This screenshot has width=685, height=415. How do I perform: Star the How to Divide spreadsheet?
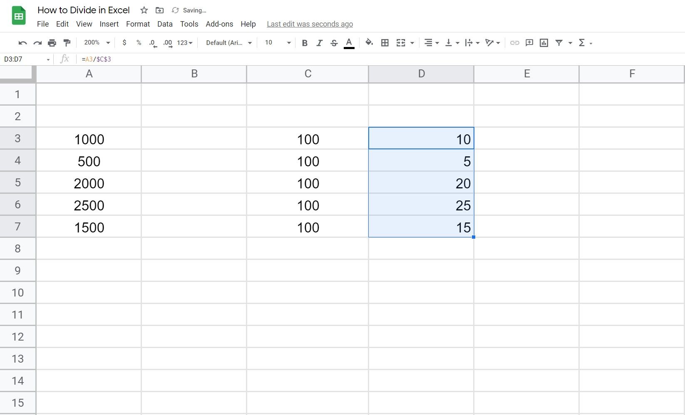coord(144,10)
